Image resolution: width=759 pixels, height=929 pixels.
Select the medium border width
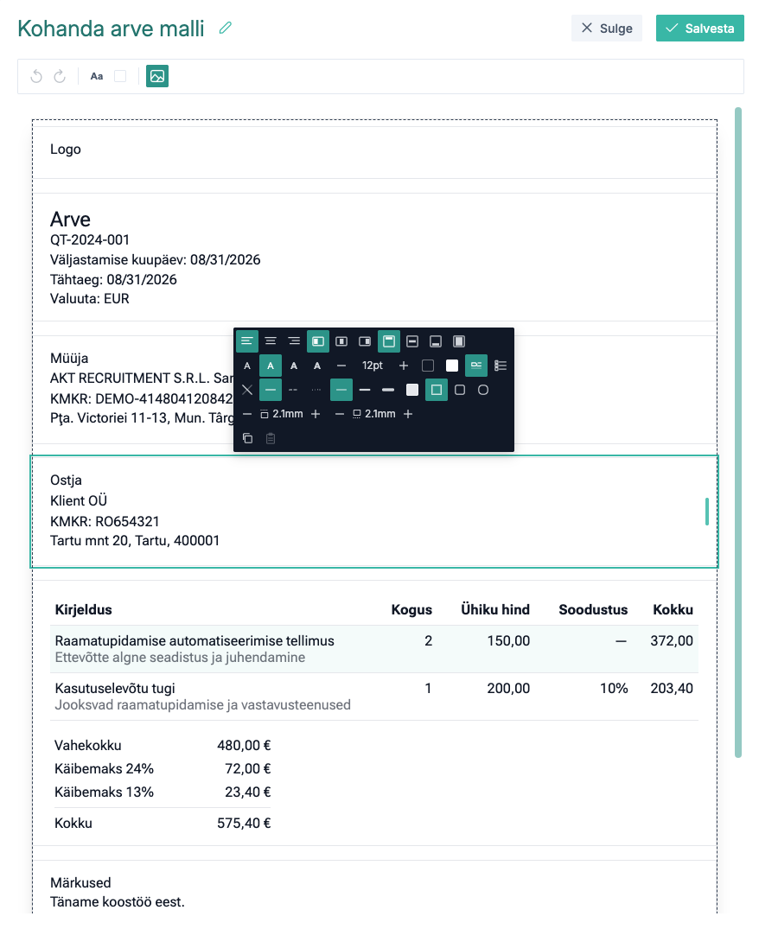pyautogui.click(x=365, y=390)
